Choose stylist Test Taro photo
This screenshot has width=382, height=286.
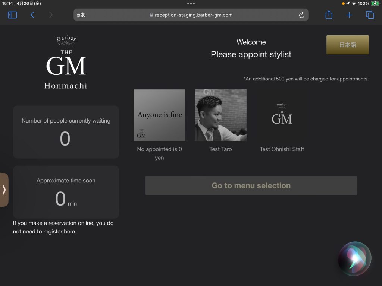pos(220,115)
